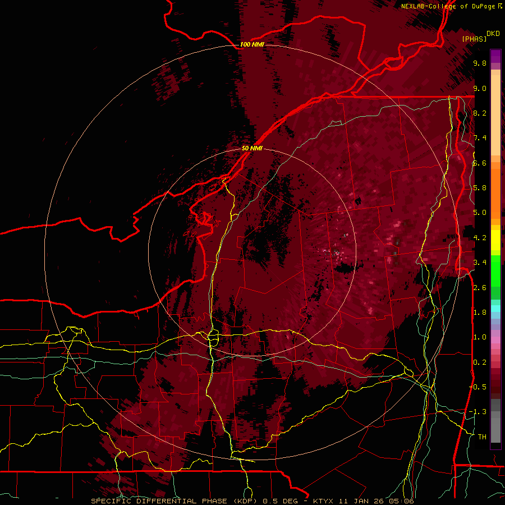Viewport: 505px width, 505px height.
Task: Click the 9.0 legend value
Action: click(x=480, y=88)
